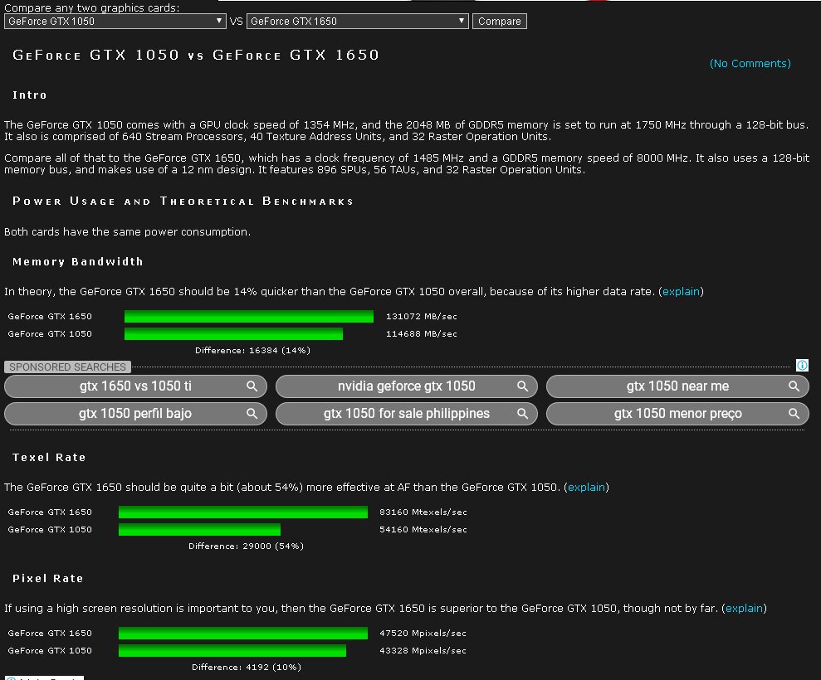Click the ad info icon near sponsored searches
This screenshot has width=821, height=680.
802,365
